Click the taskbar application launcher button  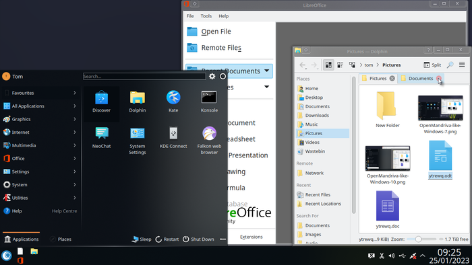pyautogui.click(x=7, y=256)
